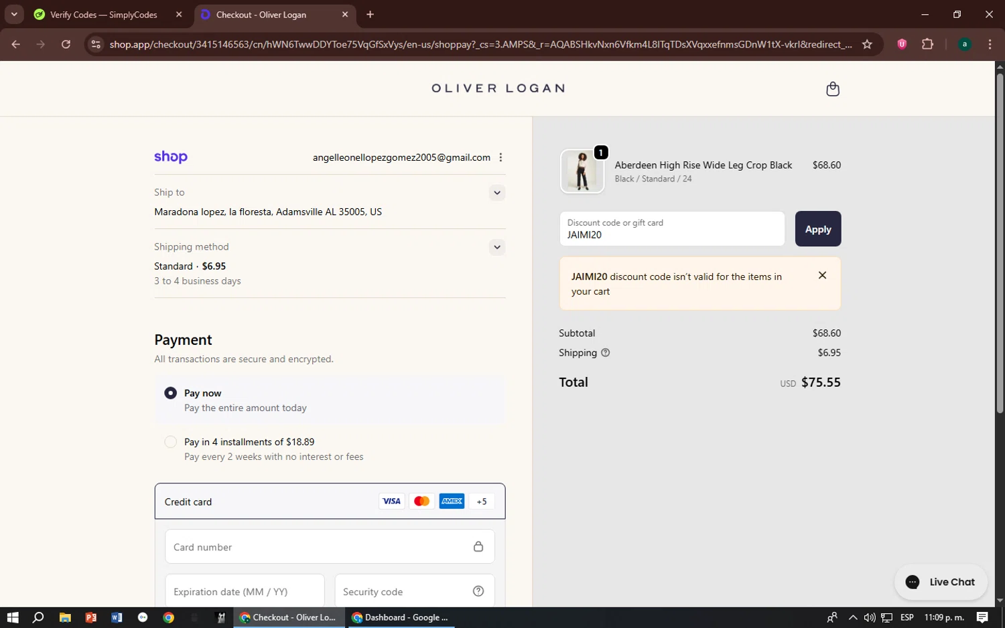Open the volume control in system tray
Image resolution: width=1005 pixels, height=628 pixels.
[870, 617]
